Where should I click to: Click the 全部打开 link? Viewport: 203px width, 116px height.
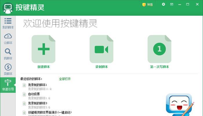click(x=65, y=79)
